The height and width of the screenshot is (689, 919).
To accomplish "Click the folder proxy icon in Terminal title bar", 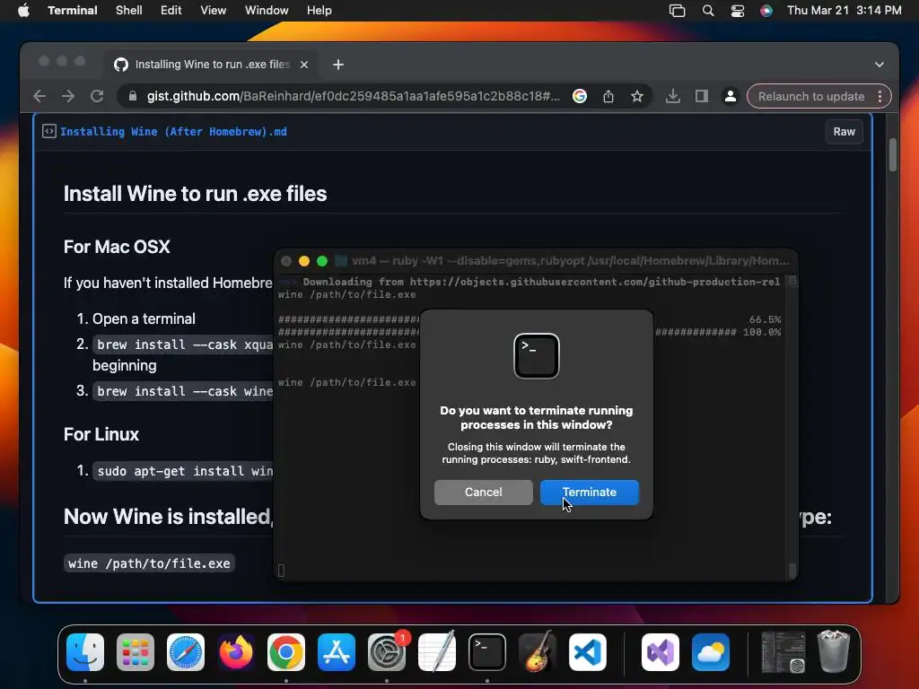I will (x=341, y=261).
